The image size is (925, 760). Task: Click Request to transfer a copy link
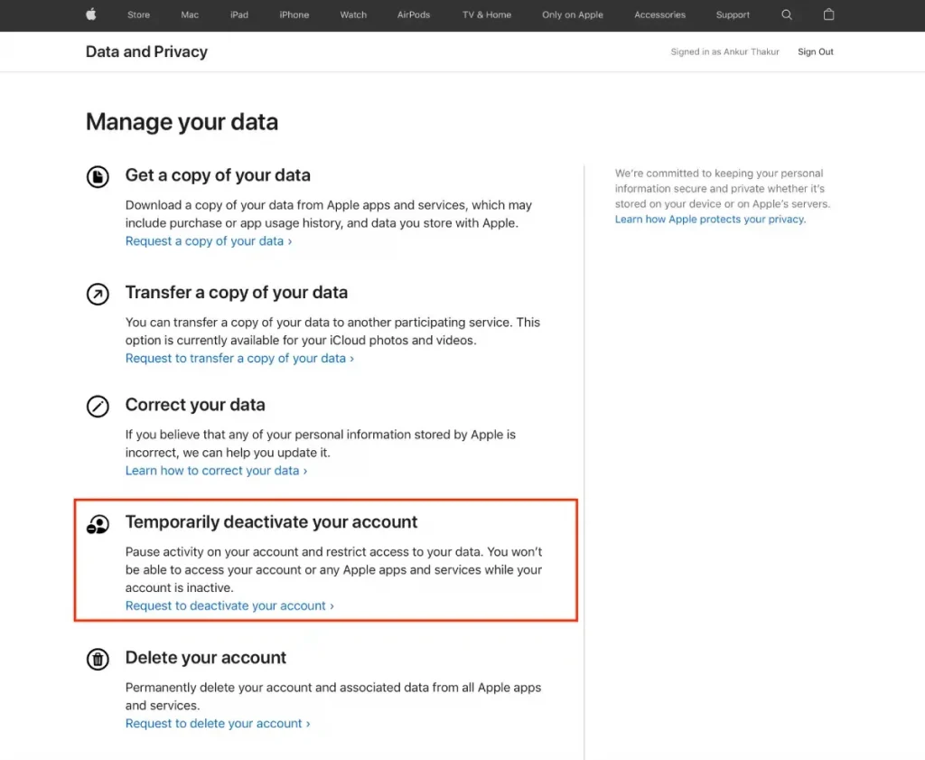[x=239, y=359]
